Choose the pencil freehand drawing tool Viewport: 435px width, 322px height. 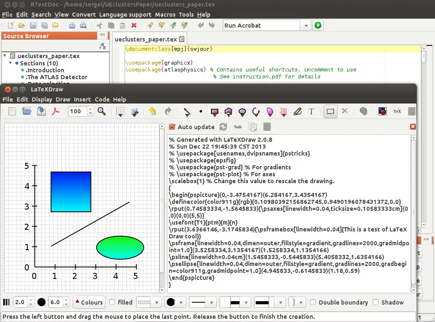(x=298, y=111)
